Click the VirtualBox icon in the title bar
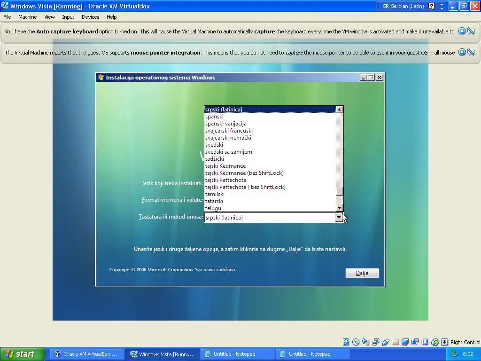 5,6
